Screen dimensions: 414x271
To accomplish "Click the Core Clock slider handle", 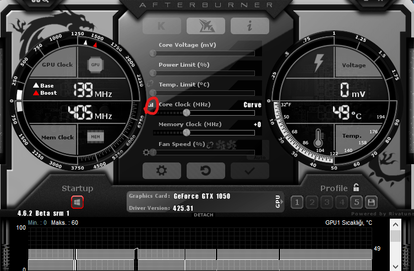I will (187, 113).
